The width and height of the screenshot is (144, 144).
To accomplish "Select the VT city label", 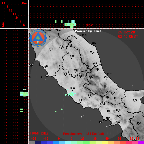I will tap(65, 74).
